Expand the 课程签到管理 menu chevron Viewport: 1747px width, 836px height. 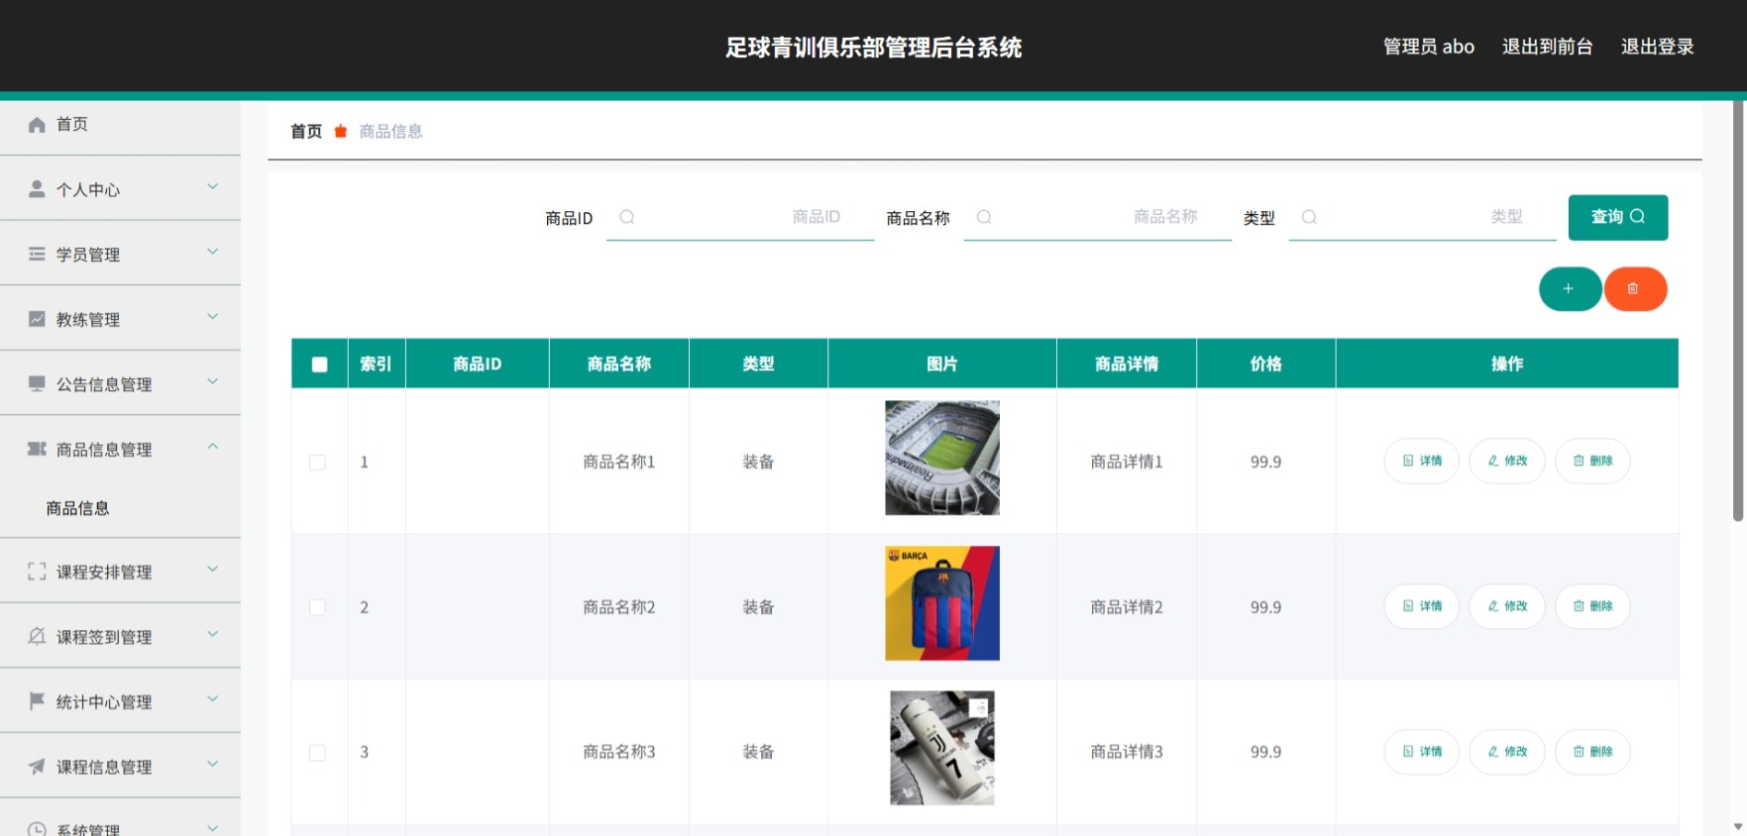(212, 634)
